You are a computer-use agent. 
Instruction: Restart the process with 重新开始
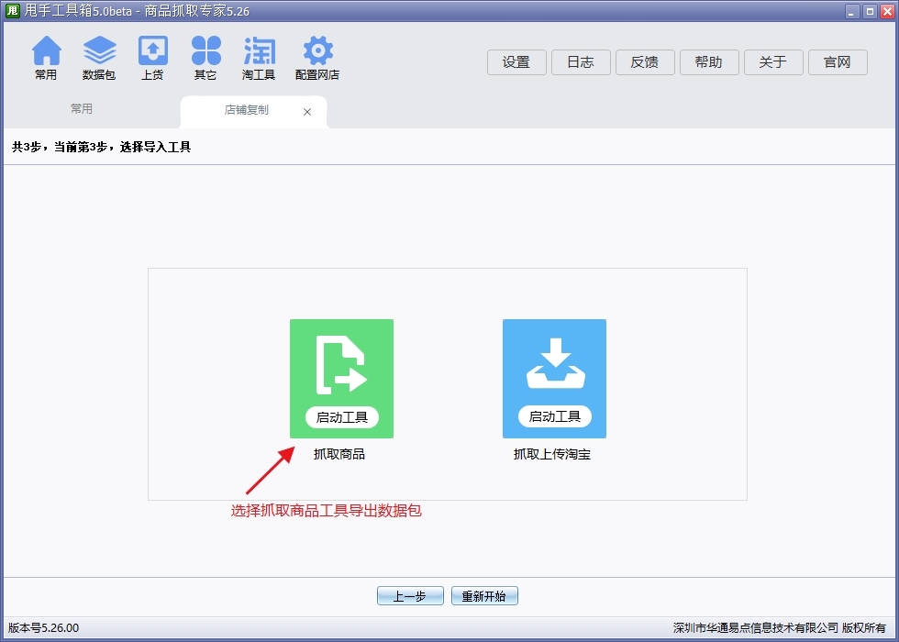pyautogui.click(x=484, y=595)
